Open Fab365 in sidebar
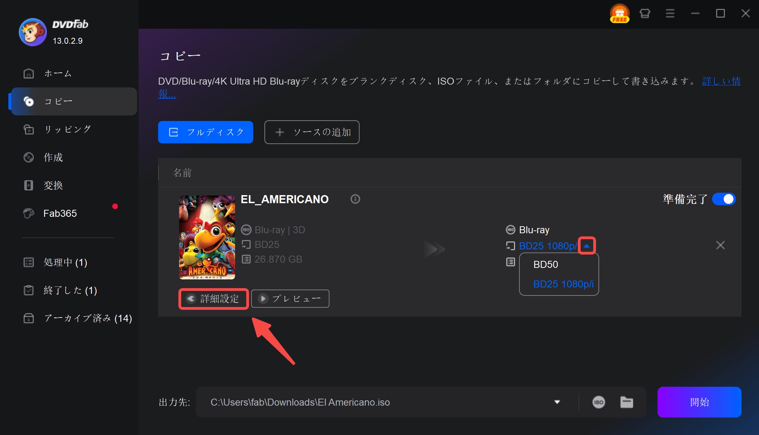This screenshot has height=435, width=759. [x=74, y=213]
